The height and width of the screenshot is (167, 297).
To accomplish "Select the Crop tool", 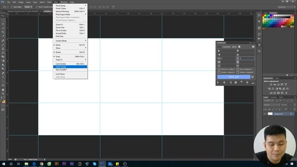I will point(3,32).
